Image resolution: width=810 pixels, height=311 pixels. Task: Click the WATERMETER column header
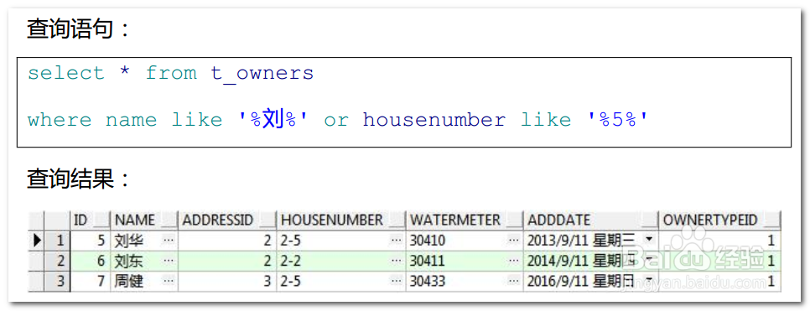pyautogui.click(x=464, y=220)
